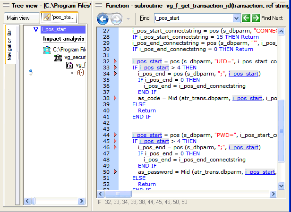The width and height of the screenshot is (291, 212).
Task: Click the greyed Forward navigation arrow
Action: click(116, 18)
